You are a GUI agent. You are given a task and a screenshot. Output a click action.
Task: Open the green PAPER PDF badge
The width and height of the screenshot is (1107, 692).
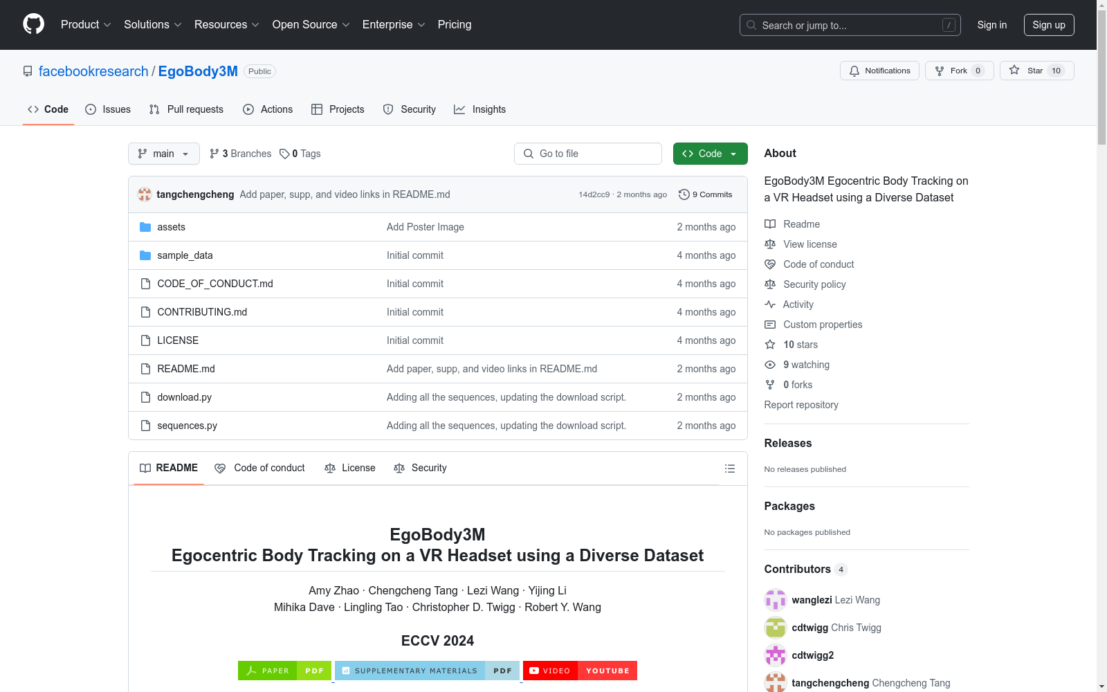284,671
